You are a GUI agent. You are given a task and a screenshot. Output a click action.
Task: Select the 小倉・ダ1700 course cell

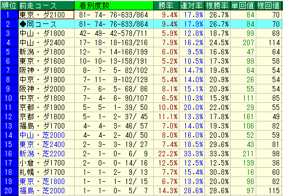click(46, 163)
